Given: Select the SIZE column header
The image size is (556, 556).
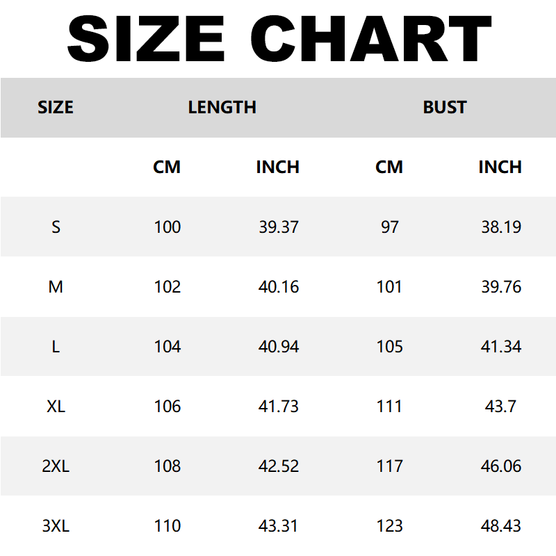Looking at the screenshot, I should 56,108.
